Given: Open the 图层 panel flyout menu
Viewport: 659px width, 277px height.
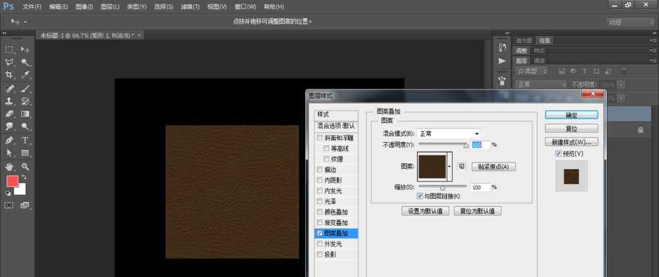Looking at the screenshot, I should click(653, 61).
